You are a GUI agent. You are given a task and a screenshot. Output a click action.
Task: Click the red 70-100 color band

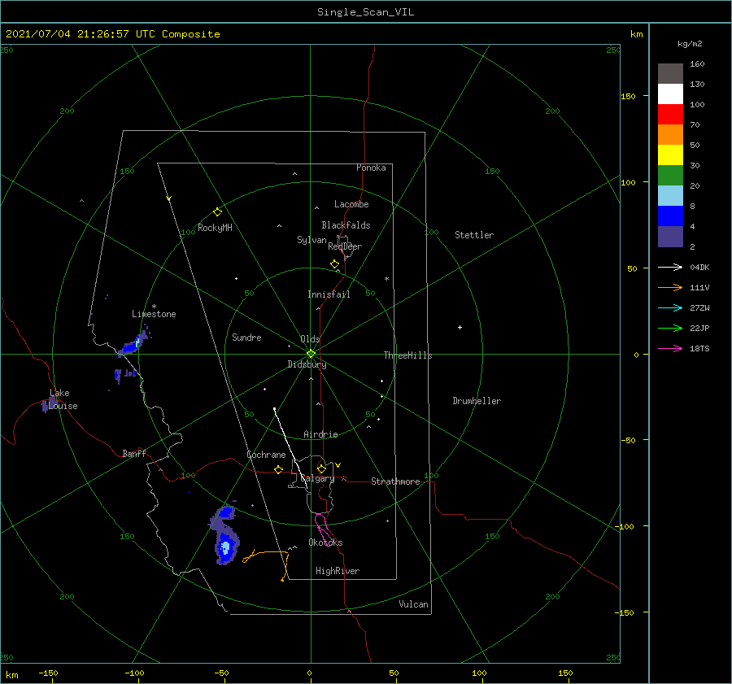[670, 115]
